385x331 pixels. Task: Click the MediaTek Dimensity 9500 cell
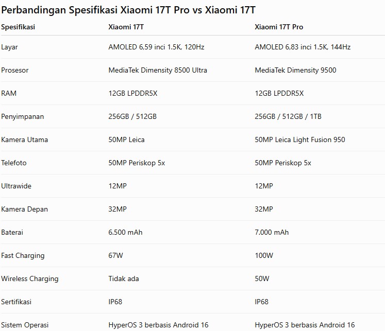click(x=295, y=70)
